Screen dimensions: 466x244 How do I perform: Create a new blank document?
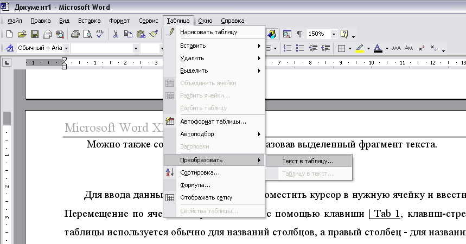(x=9, y=34)
